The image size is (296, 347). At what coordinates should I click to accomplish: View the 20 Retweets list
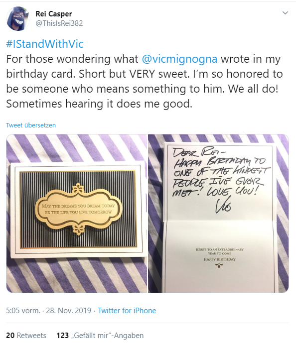(26, 336)
